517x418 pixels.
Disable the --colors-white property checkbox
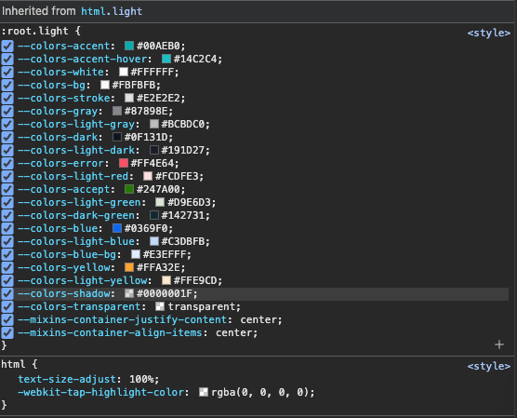click(7, 72)
